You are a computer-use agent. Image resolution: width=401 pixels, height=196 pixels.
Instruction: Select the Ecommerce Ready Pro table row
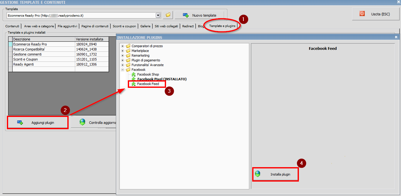pos(59,44)
